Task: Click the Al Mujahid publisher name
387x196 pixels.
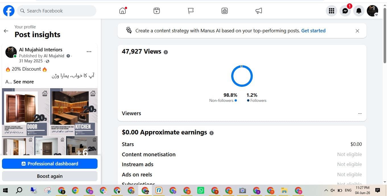Action: (x=54, y=56)
